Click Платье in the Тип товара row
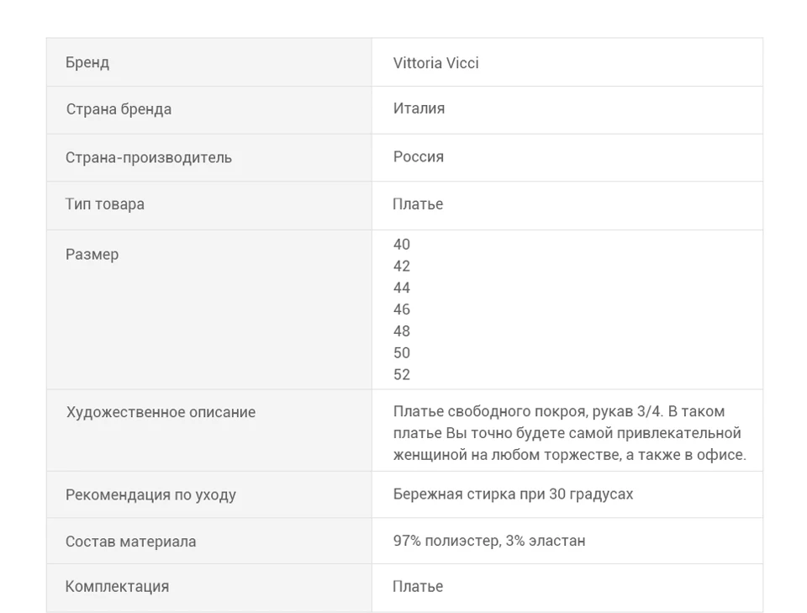807x613 pixels. (x=418, y=203)
